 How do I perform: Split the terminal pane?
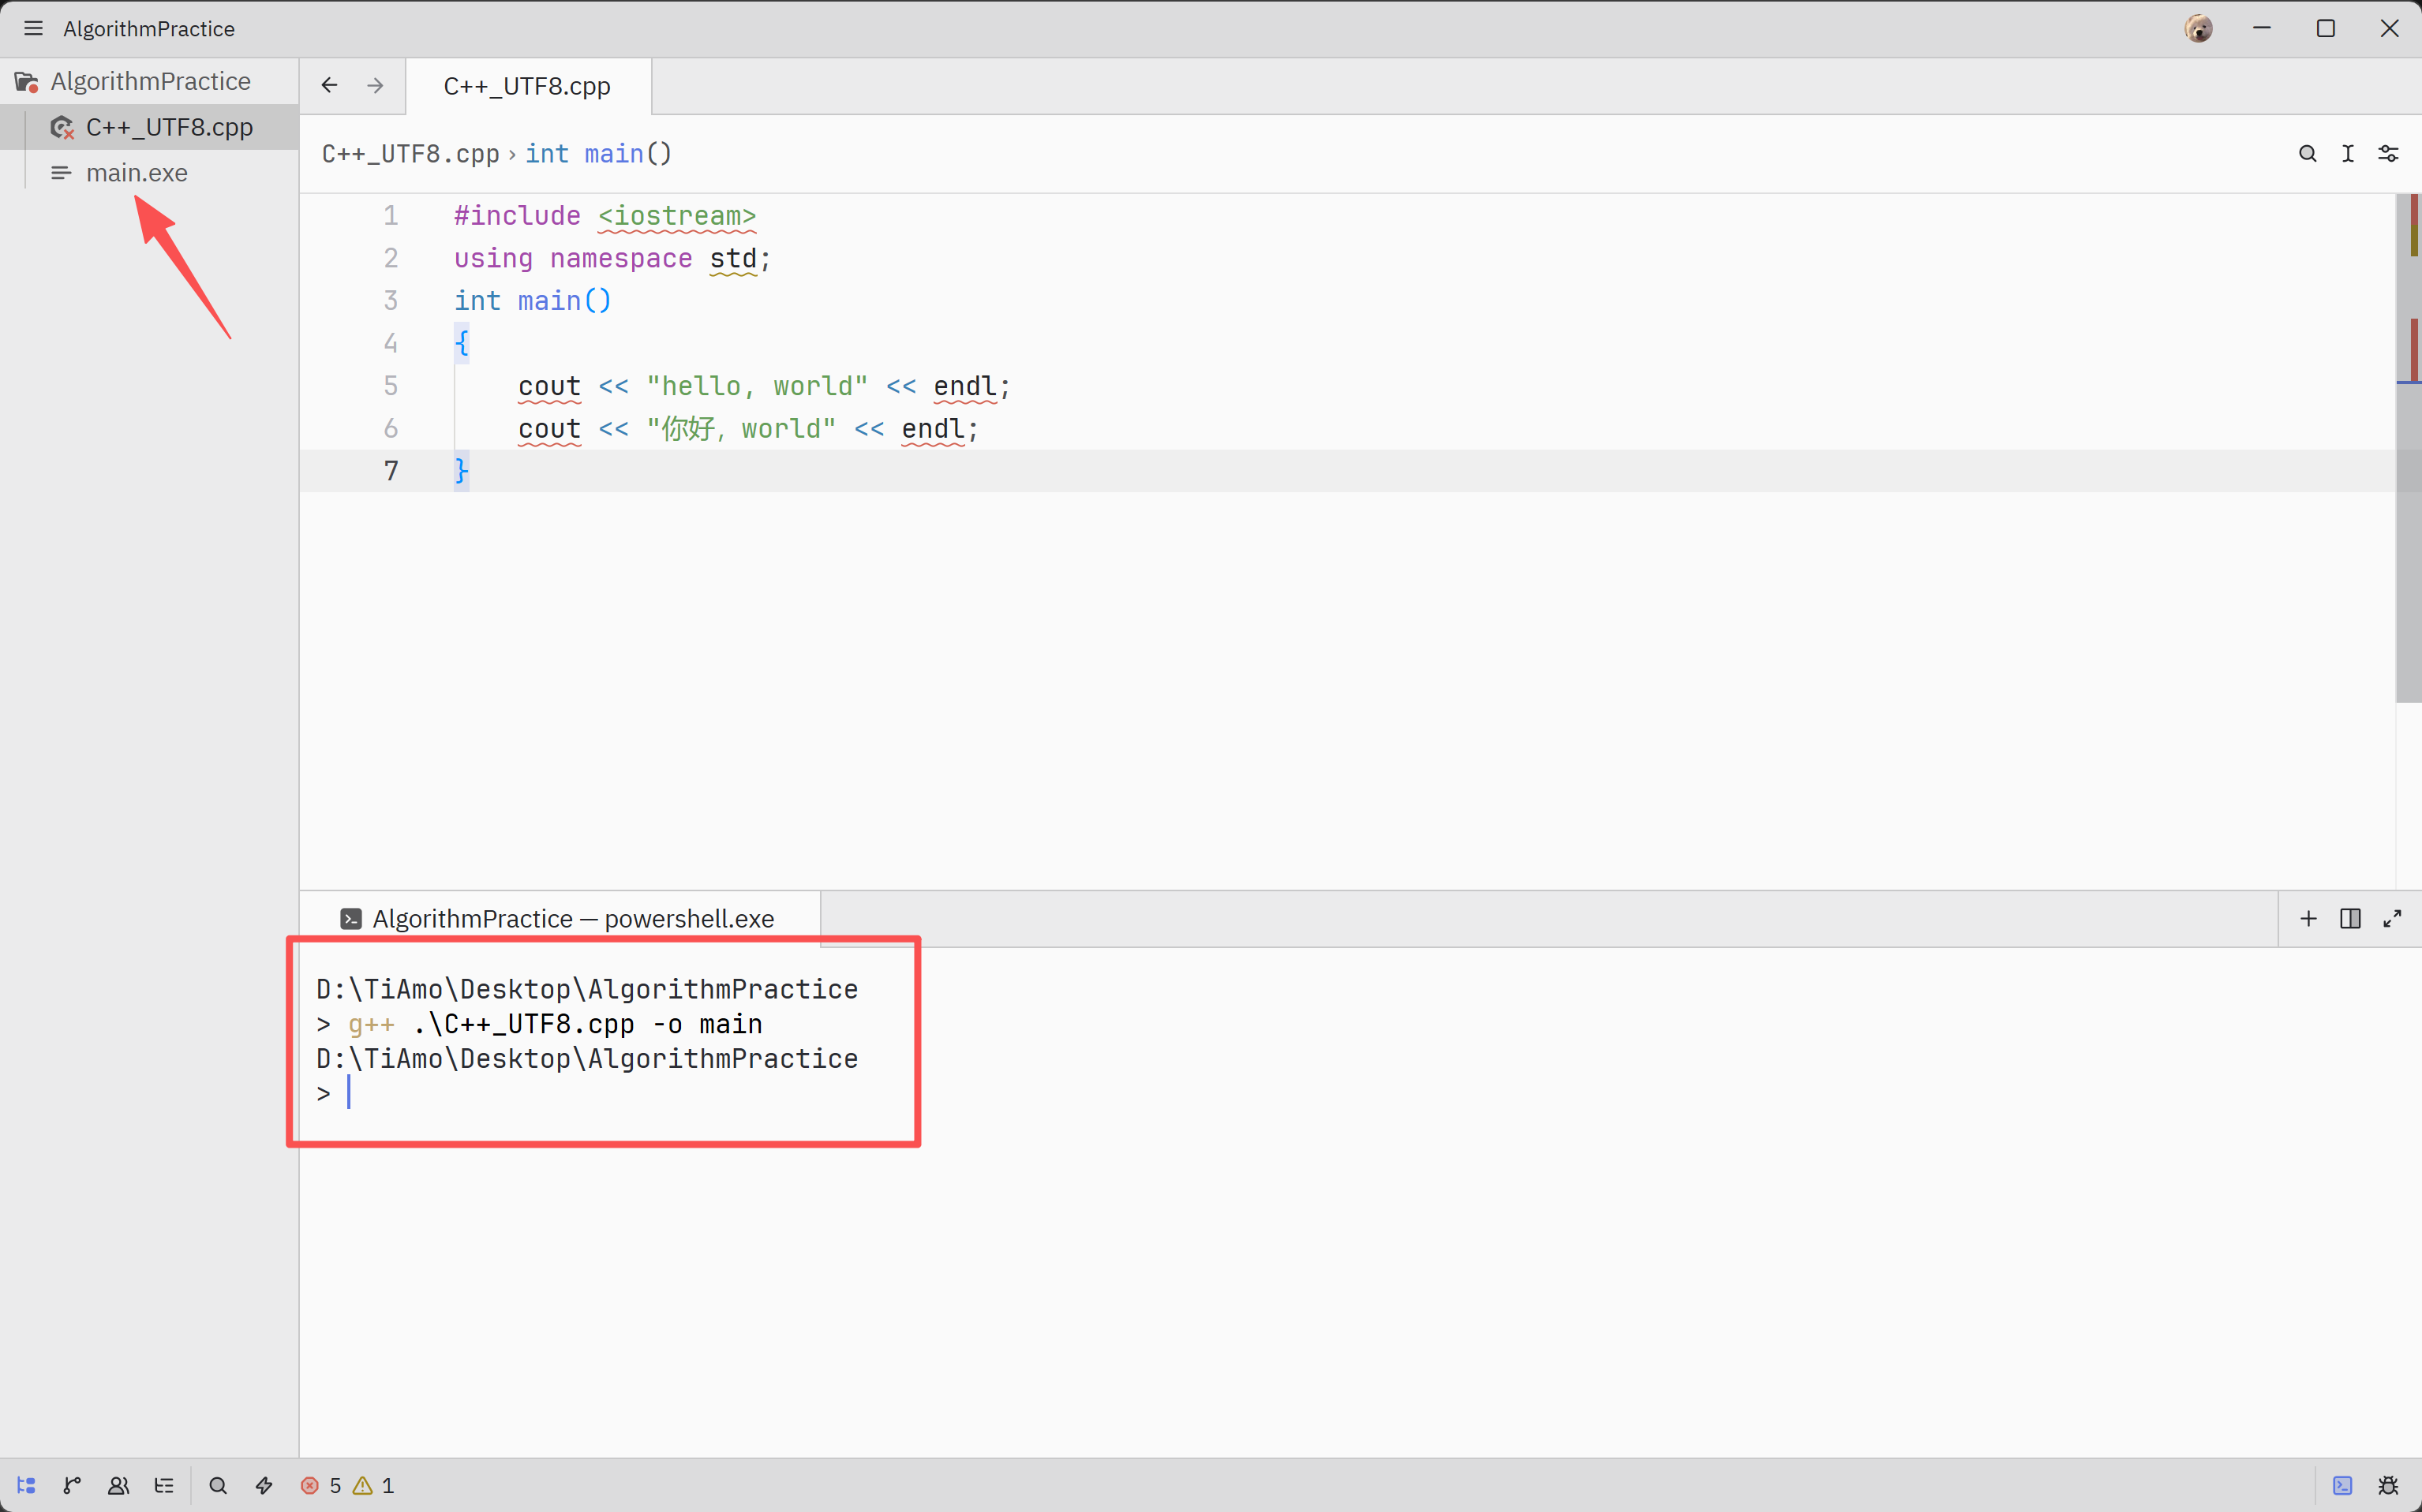(x=2350, y=918)
